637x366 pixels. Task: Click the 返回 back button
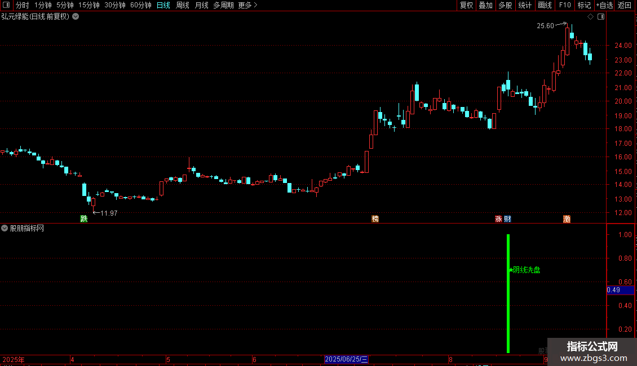tap(625, 5)
